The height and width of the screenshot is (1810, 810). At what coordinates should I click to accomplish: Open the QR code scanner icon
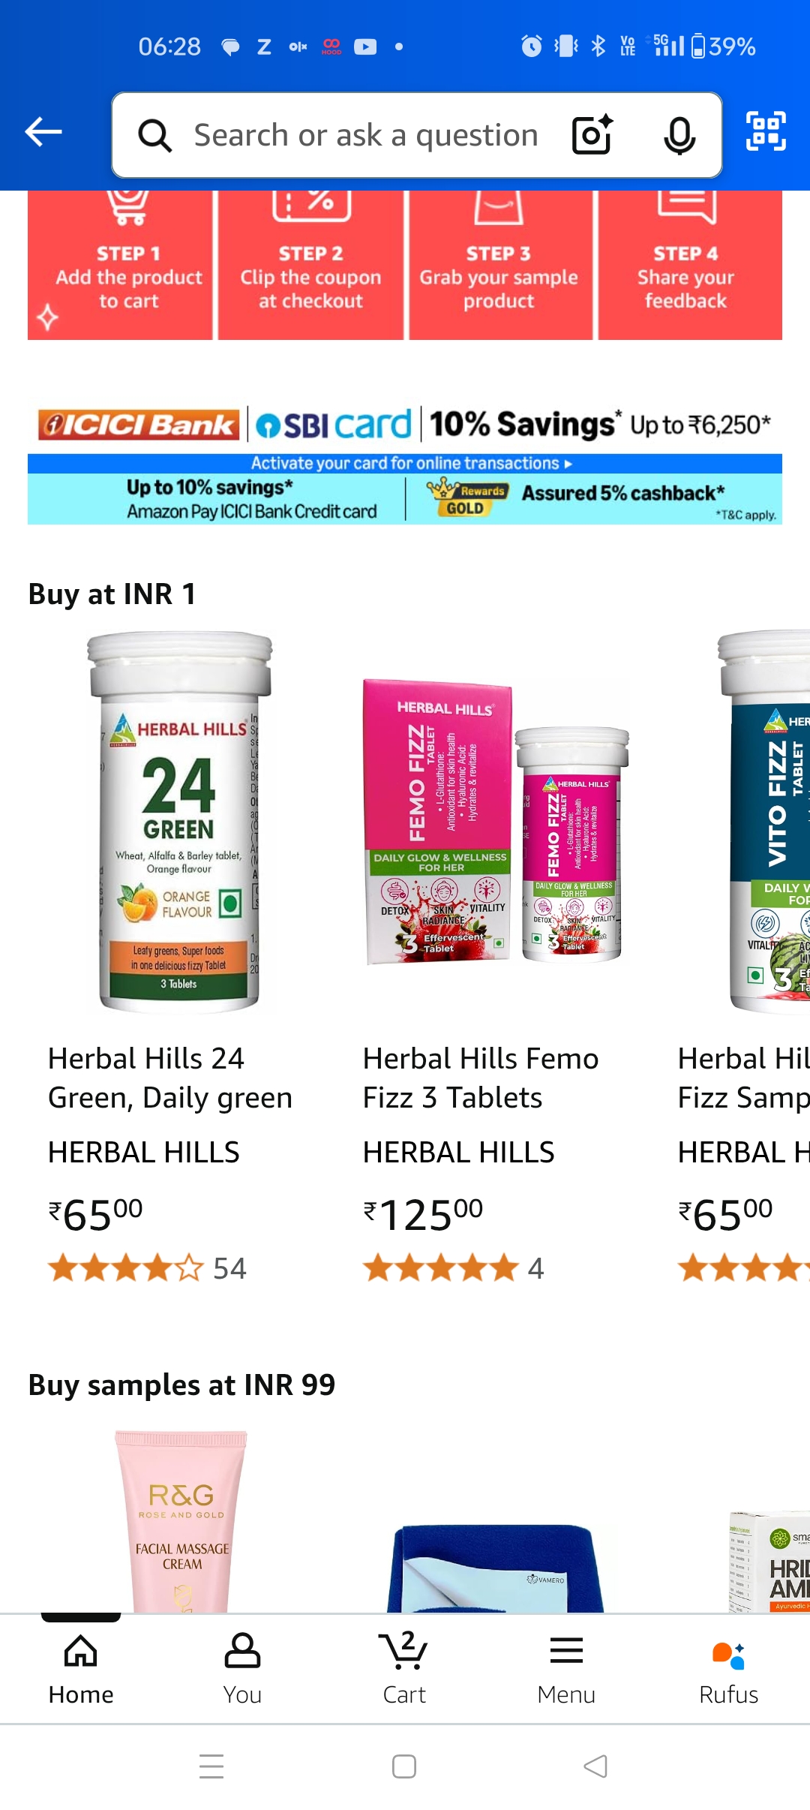[766, 131]
